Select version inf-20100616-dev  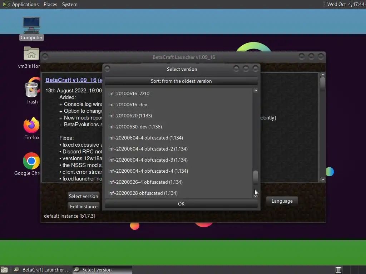click(x=179, y=105)
